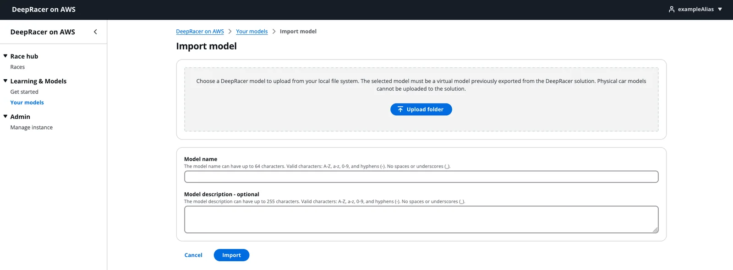Screen dimensions: 733x270
Task: Follow the DeepRacer on AWS breadcrumb link
Action: [x=200, y=32]
